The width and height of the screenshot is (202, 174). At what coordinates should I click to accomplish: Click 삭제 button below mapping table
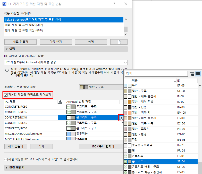pyautogui.click(x=41, y=147)
